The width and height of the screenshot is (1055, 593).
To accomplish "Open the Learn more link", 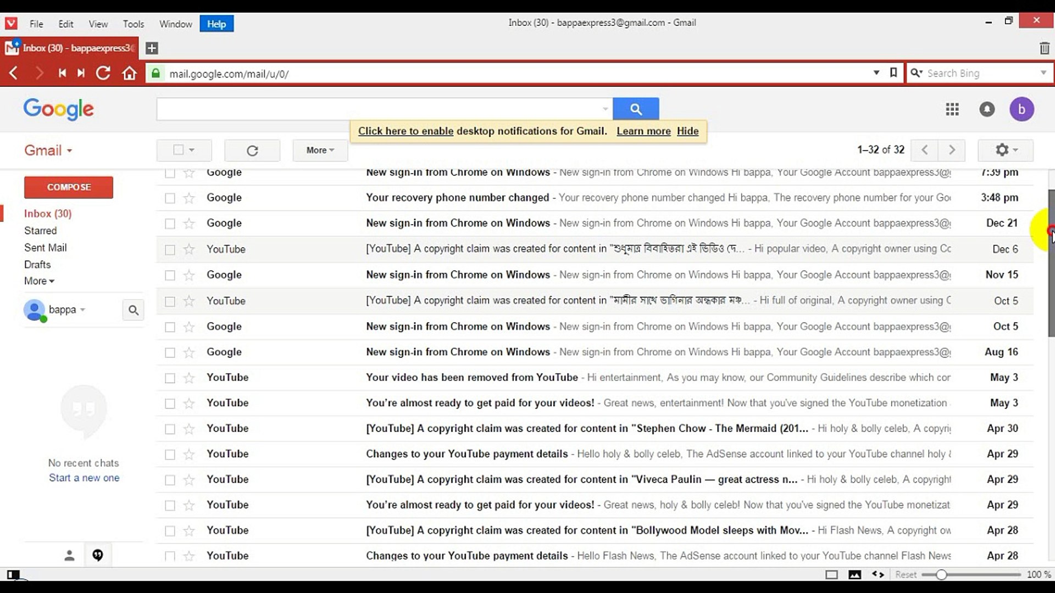I will 643,131.
